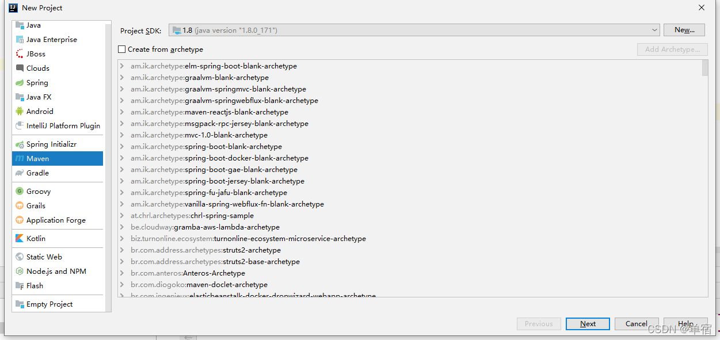This screenshot has width=720, height=340.
Task: Expand msgpack-rpc-jersey-blank-archetype entry
Action: click(x=122, y=124)
